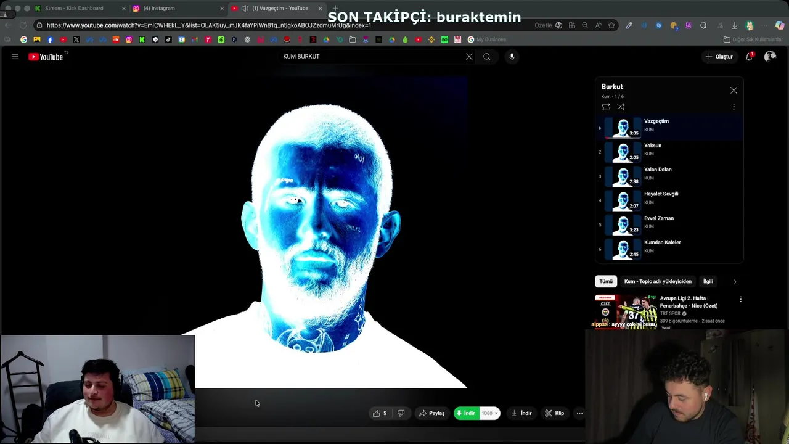This screenshot has height=444, width=789.
Task: Toggle playlist shuffle for Burkut
Action: pyautogui.click(x=621, y=107)
